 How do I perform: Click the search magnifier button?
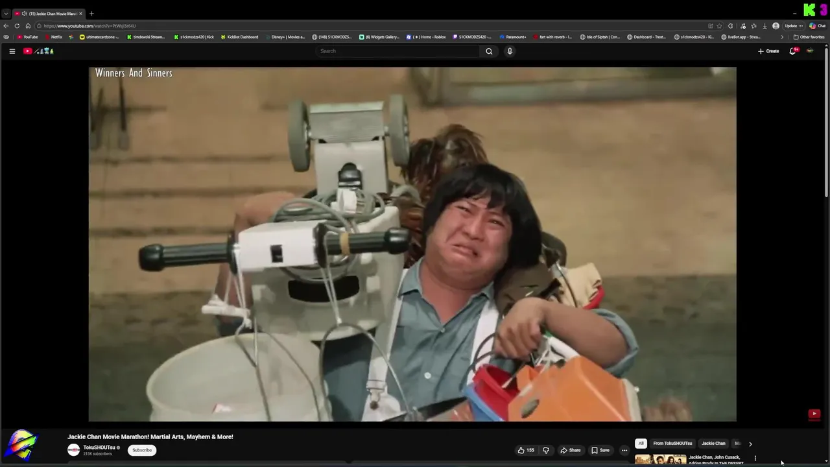point(489,51)
